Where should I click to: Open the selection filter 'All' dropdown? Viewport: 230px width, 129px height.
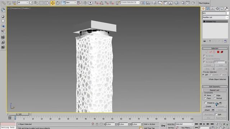[x=23, y=3]
